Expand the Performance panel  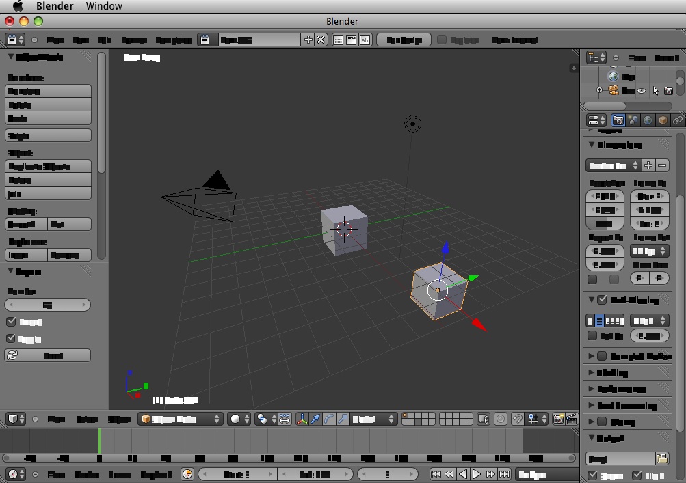pyautogui.click(x=592, y=389)
